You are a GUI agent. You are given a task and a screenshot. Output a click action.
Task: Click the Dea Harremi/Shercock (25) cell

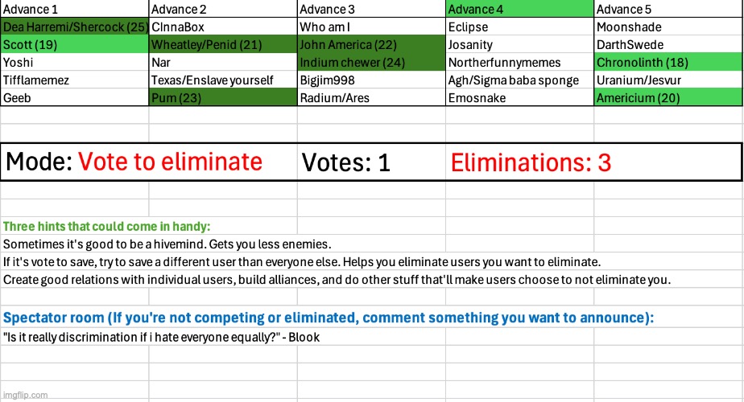[74, 27]
